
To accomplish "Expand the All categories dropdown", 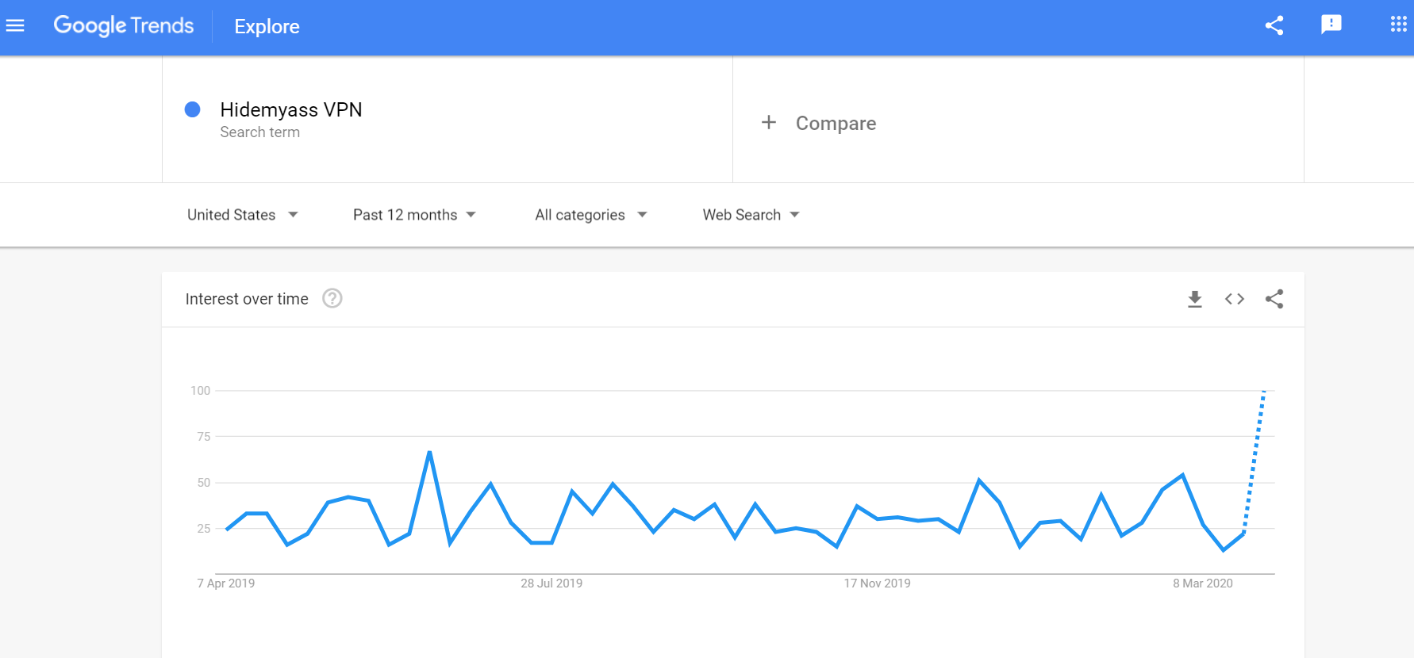I will coord(591,215).
